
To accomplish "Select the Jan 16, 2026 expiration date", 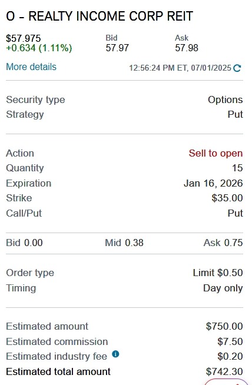I will pyautogui.click(x=213, y=183).
